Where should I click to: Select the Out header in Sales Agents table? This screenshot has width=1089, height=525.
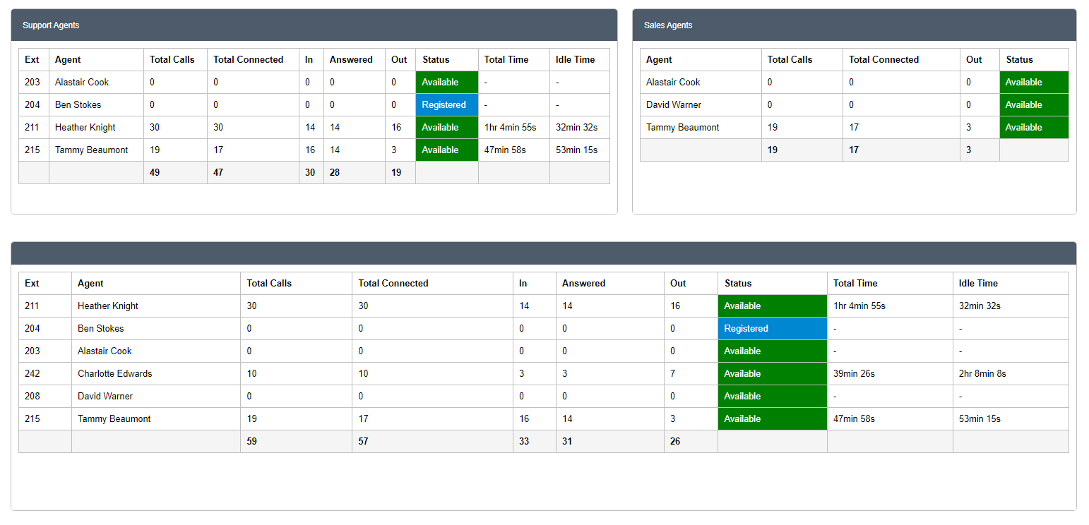(975, 60)
